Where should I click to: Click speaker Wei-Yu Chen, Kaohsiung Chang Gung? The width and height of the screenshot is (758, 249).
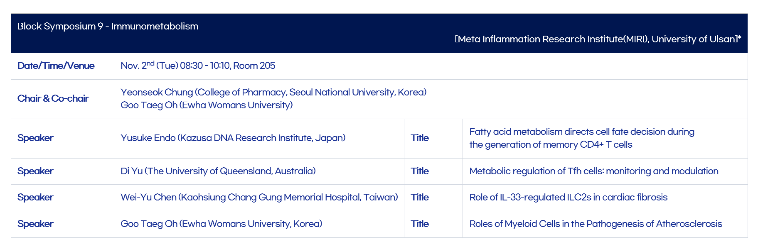pos(259,197)
